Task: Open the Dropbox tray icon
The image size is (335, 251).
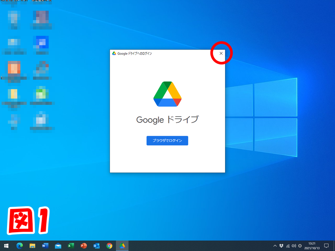Action: [x=281, y=246]
